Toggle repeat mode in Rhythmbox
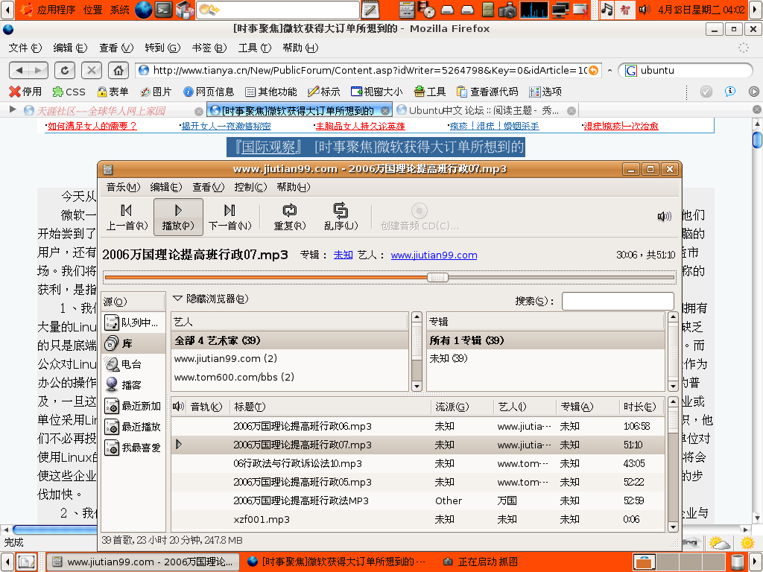Screen dimensions: 763x572 click(x=290, y=217)
